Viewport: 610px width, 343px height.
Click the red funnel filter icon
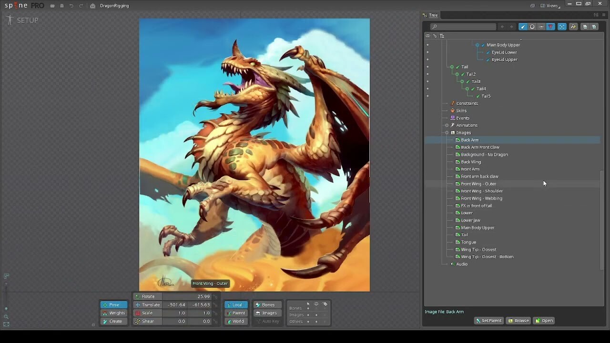coord(550,27)
